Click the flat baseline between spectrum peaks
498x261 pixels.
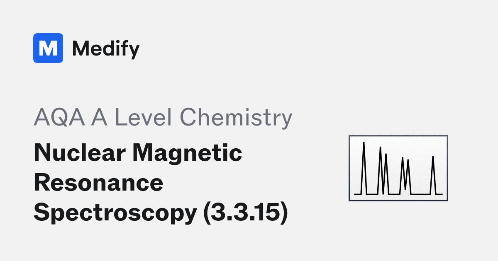pos(420,194)
